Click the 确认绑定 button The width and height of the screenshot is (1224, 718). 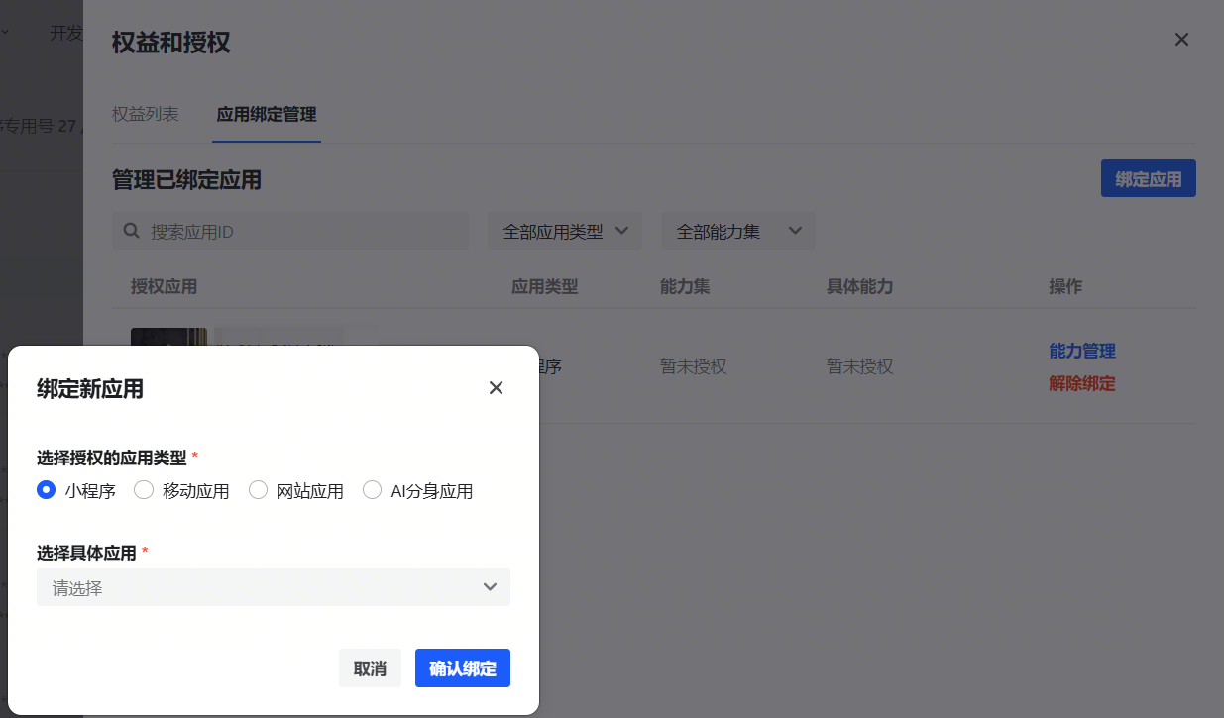coord(462,668)
